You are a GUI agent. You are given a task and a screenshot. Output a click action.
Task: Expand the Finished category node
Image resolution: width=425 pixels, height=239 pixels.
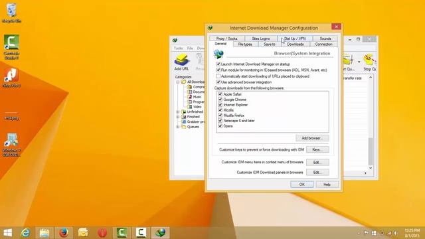click(178, 117)
